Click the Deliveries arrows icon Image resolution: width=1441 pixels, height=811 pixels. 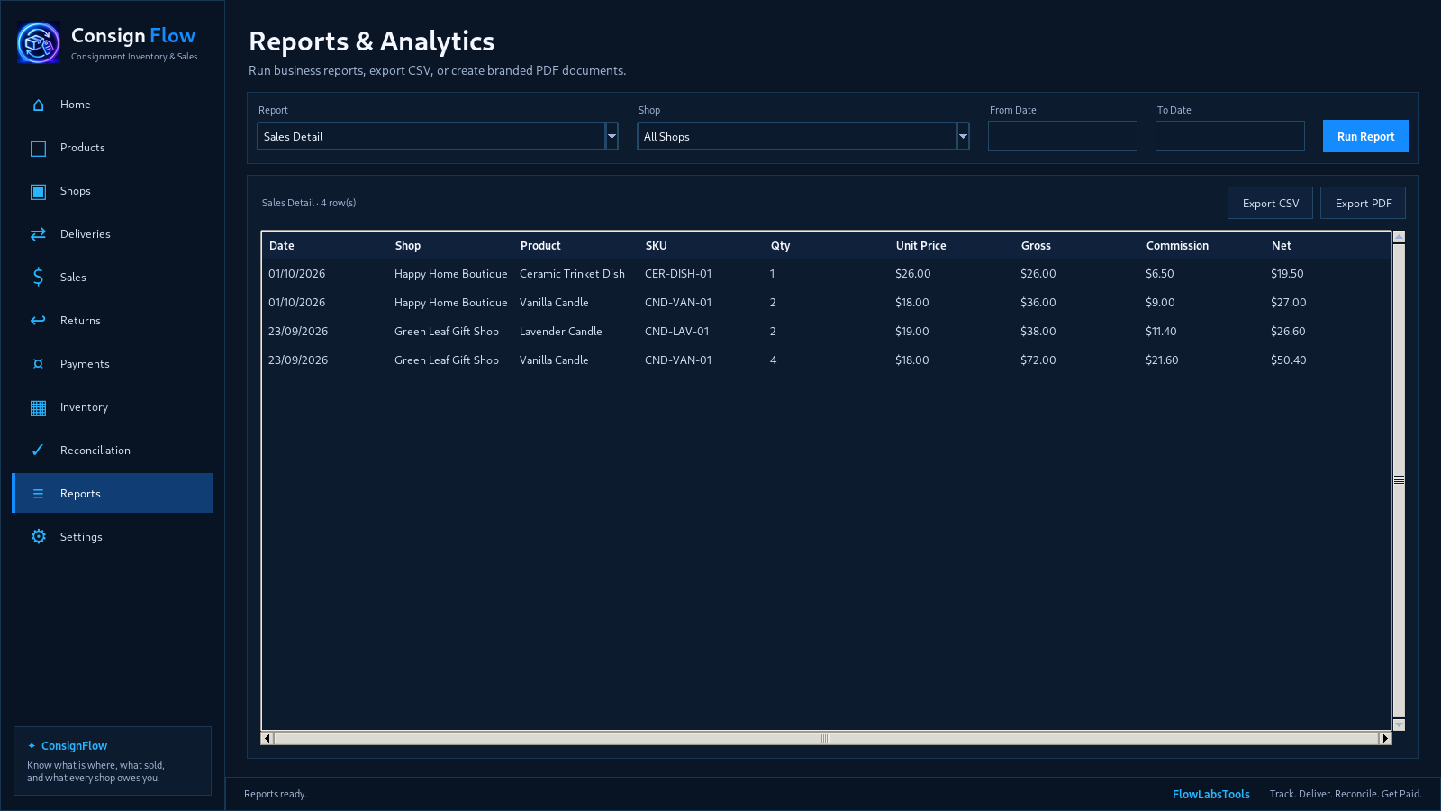pyautogui.click(x=38, y=234)
